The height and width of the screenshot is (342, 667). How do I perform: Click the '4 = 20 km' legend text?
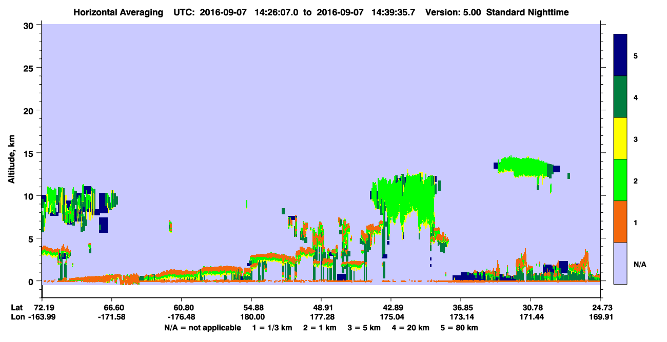411,328
